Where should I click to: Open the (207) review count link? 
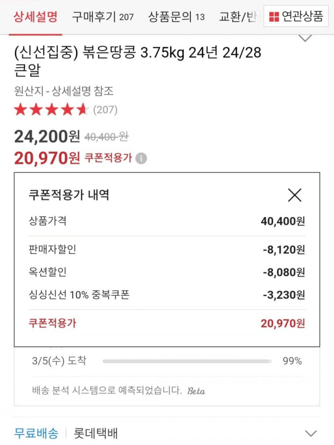coord(105,110)
